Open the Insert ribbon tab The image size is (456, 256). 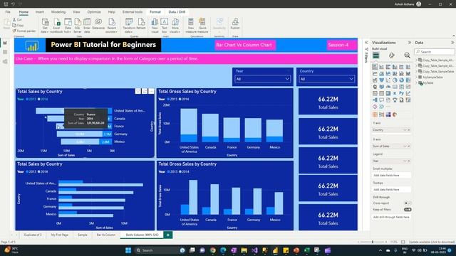(40, 12)
